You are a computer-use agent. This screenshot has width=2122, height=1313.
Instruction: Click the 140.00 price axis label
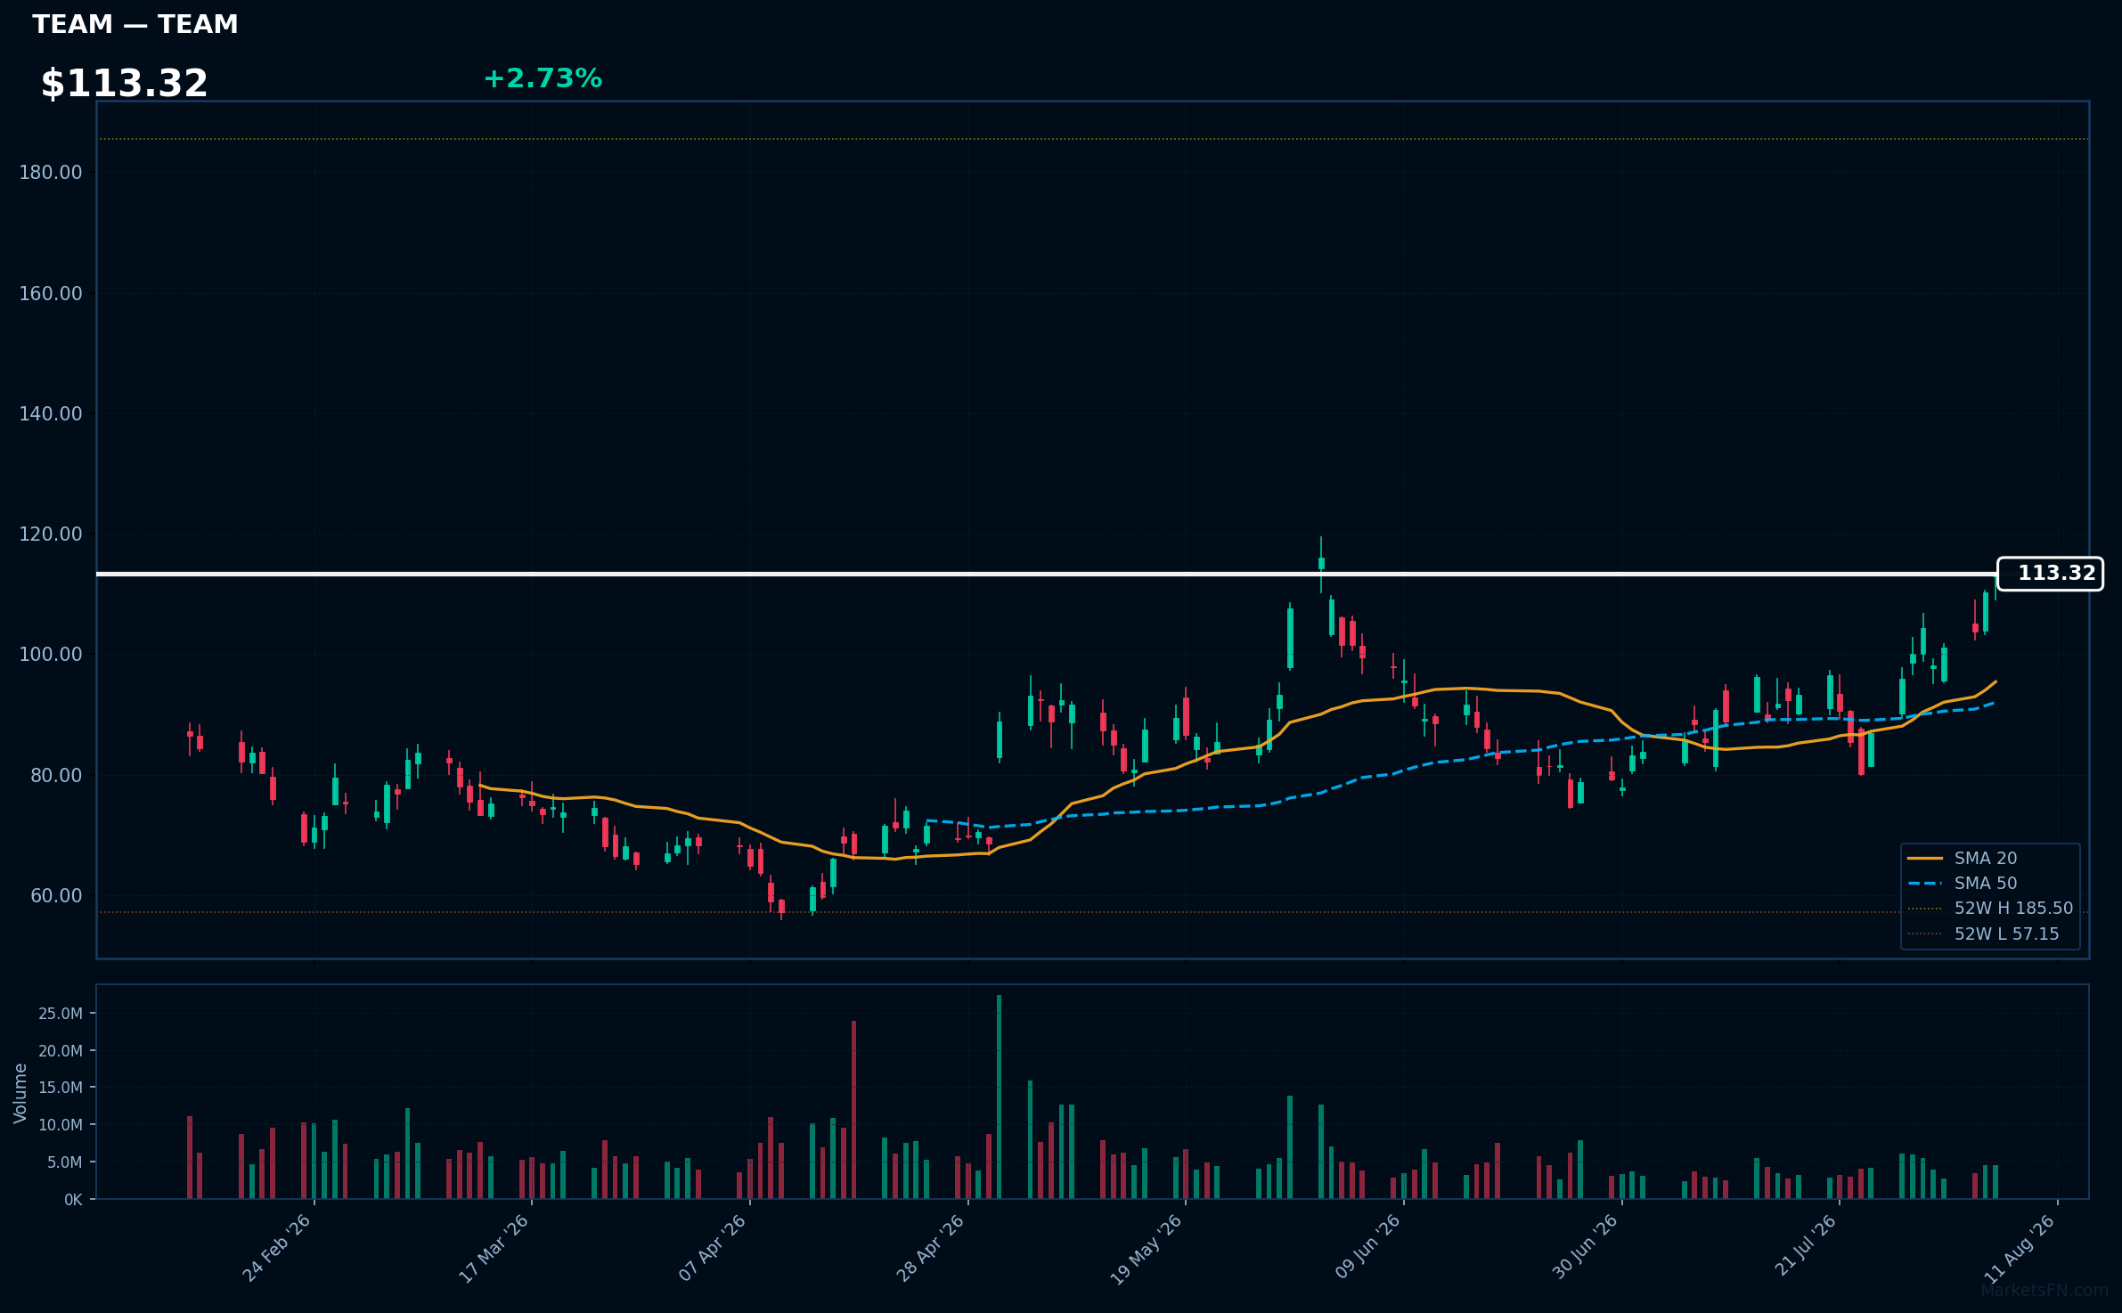pyautogui.click(x=51, y=414)
